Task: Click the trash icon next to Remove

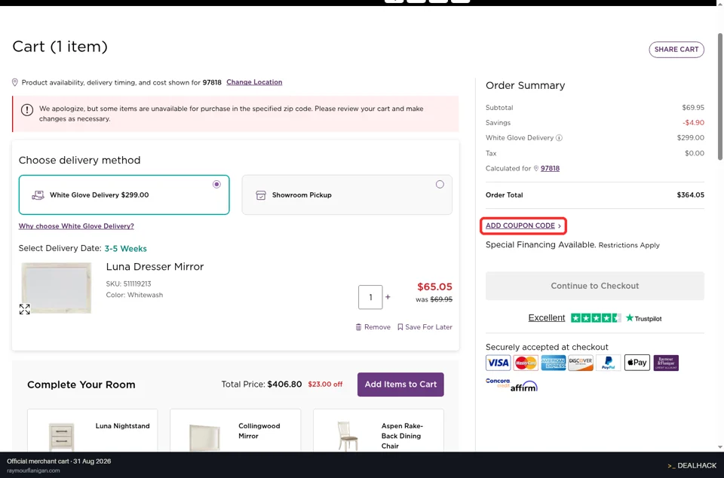Action: click(358, 327)
